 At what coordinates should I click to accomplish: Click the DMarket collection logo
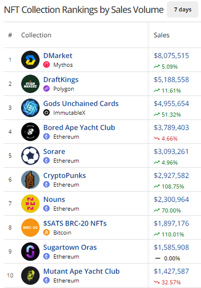30,60
